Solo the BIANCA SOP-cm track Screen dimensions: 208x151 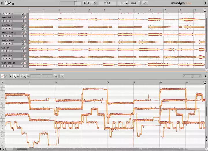6,21
